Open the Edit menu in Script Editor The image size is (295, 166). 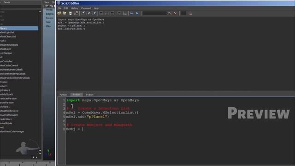pos(66,8)
